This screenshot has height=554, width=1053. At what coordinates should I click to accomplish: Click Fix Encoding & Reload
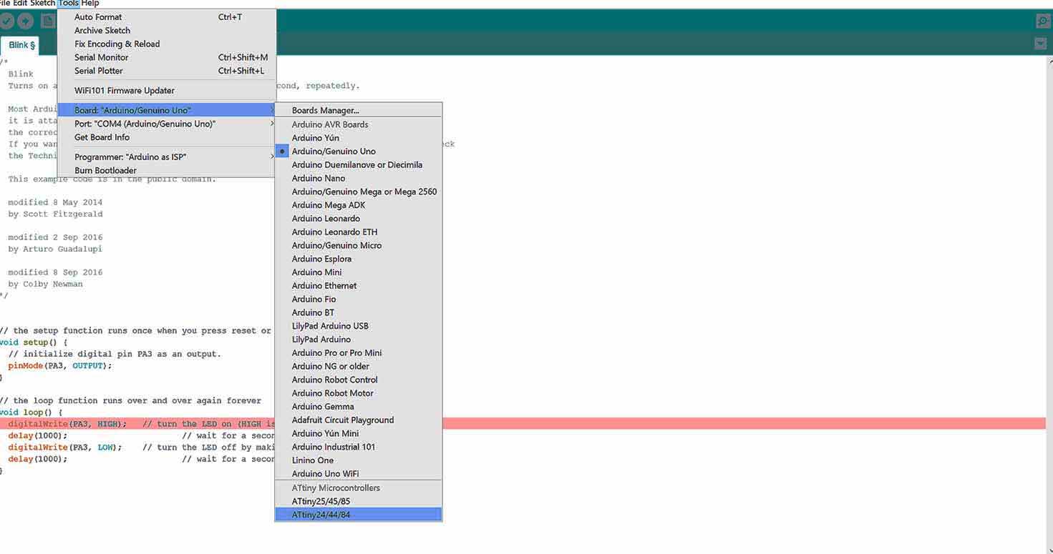166,44
